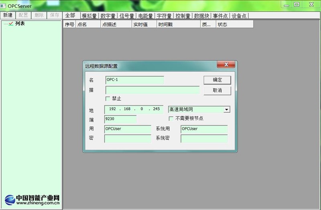Image resolution: width=321 pixels, height=210 pixels.
Task: Switch to the 模拟量 tab
Action: (89, 16)
